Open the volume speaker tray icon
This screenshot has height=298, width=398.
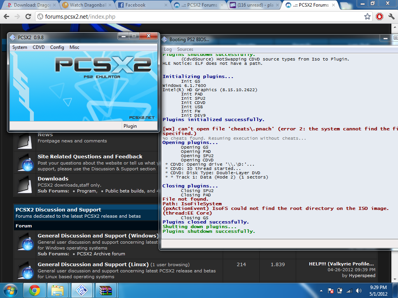tap(358, 291)
